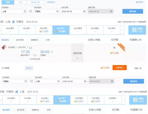Click lower arrival city field showing 上海
Image resolution: width=148 pixels, height=114 pixels.
48,81
